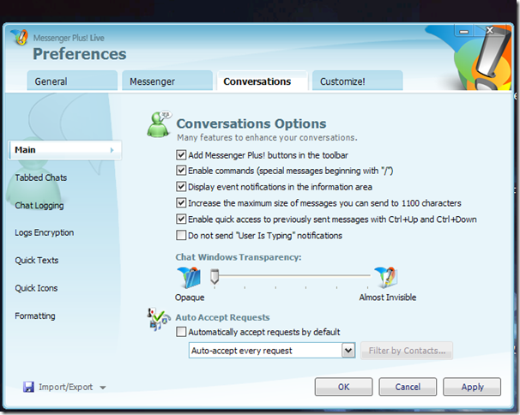Click the OK button
The width and height of the screenshot is (520, 415).
click(343, 387)
